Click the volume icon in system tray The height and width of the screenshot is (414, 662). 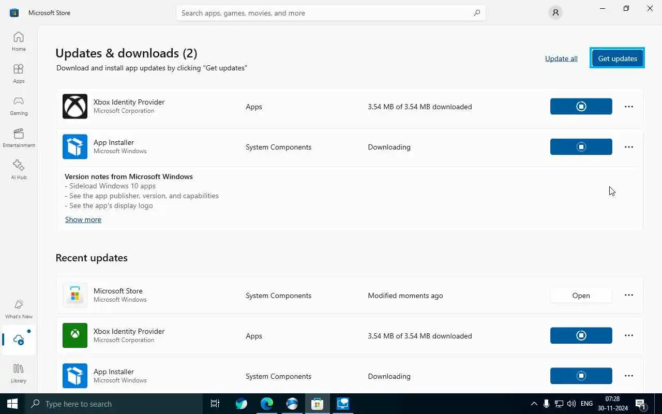[571, 404]
